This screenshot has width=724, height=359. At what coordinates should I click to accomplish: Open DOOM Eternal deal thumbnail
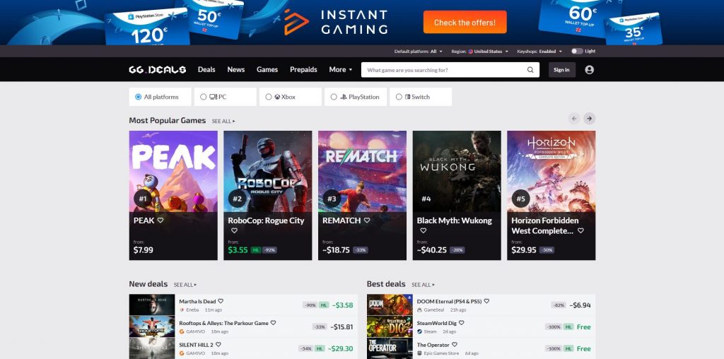(390, 305)
